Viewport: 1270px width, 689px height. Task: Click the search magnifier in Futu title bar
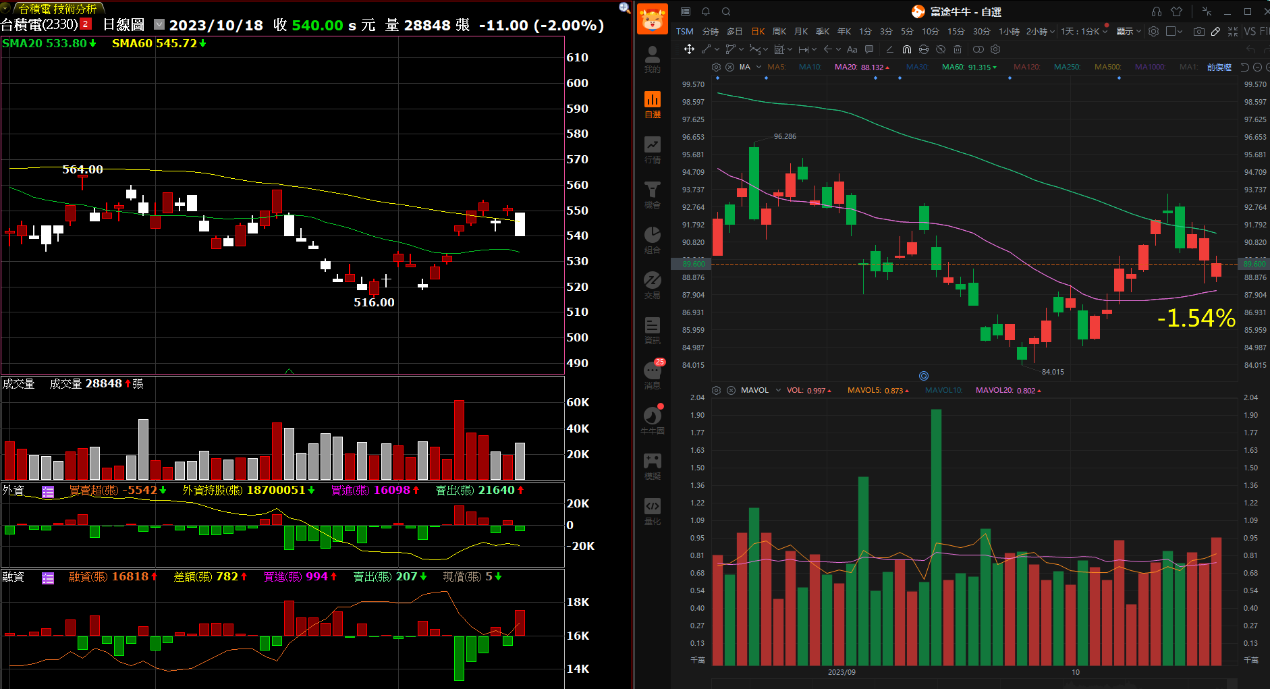coord(726,11)
